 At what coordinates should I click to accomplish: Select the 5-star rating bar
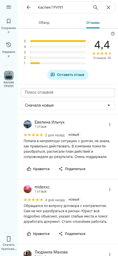(x=58, y=41)
